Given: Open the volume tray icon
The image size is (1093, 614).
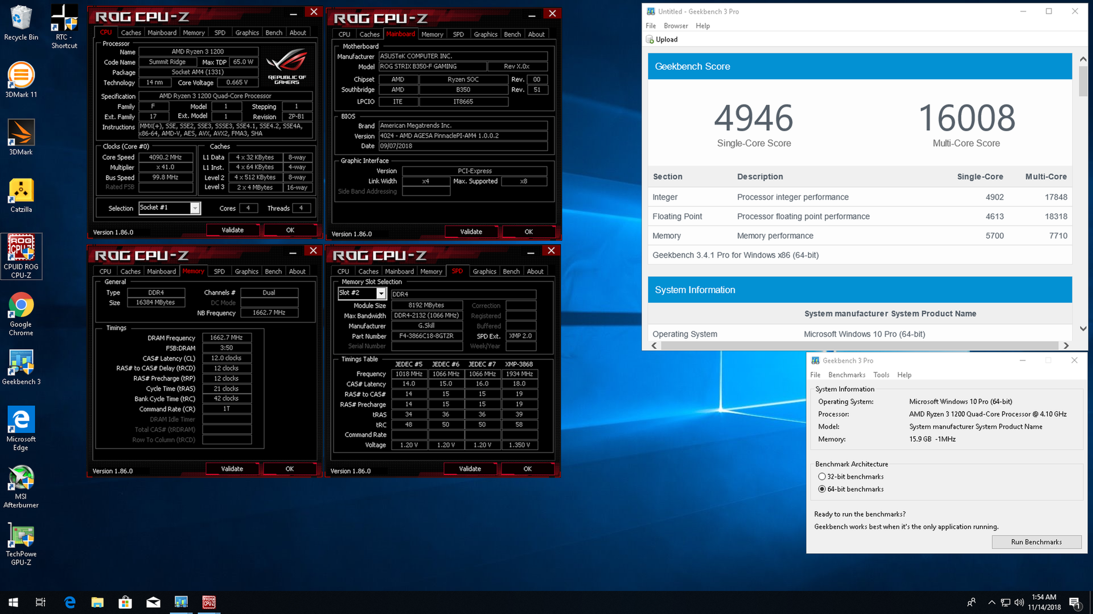Looking at the screenshot, I should [x=1019, y=602].
